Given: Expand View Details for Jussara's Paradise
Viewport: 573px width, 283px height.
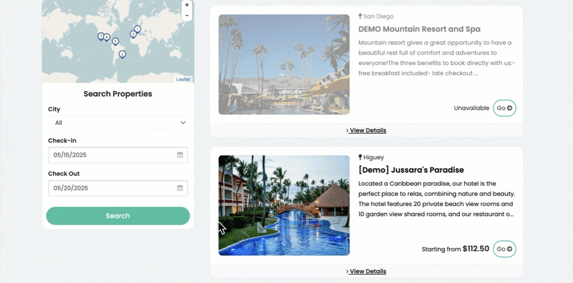Looking at the screenshot, I should [x=366, y=272].
